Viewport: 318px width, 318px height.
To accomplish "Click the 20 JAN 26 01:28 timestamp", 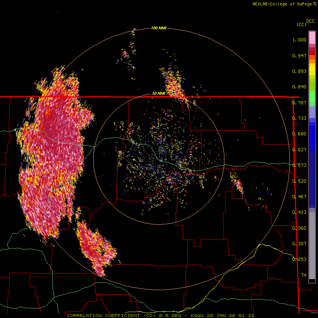I will [230, 316].
